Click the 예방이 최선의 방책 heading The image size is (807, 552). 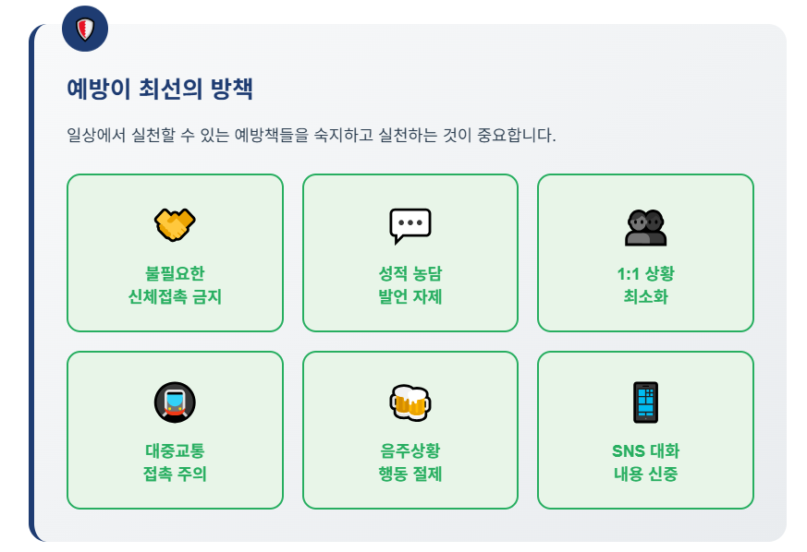point(160,90)
